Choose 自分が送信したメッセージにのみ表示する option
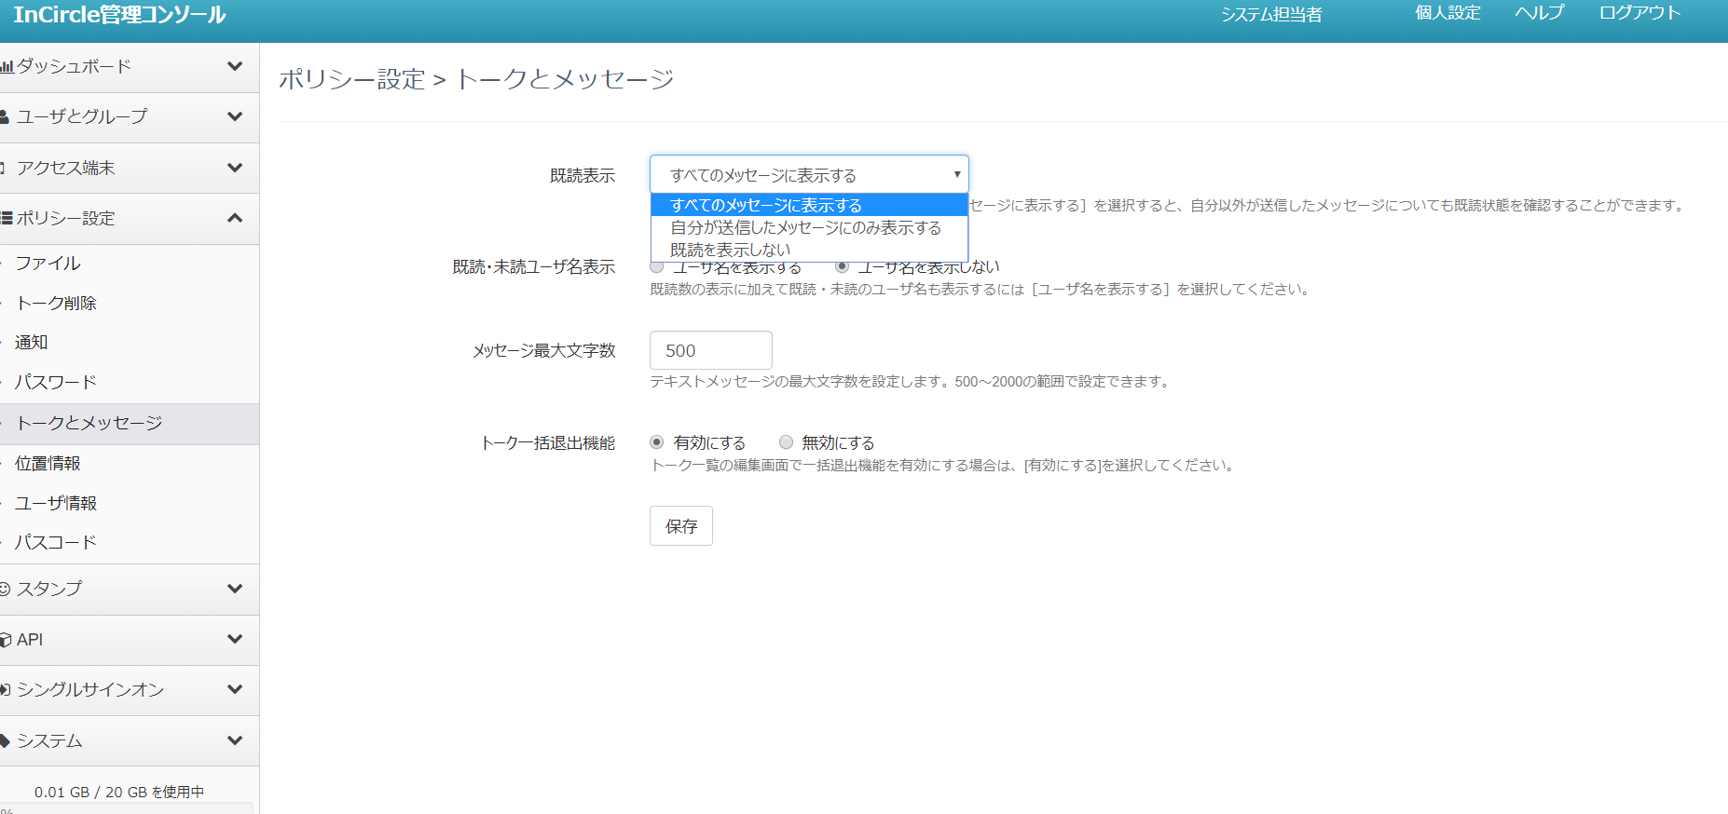This screenshot has width=1728, height=814. [x=805, y=227]
